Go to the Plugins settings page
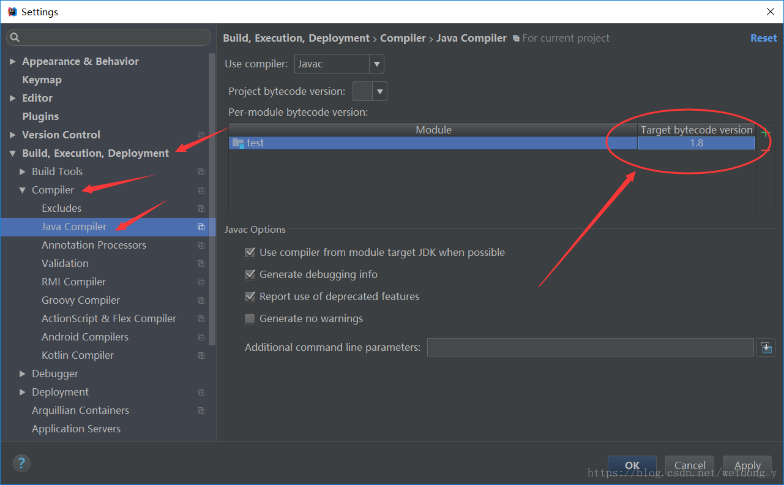The image size is (784, 485). click(40, 116)
